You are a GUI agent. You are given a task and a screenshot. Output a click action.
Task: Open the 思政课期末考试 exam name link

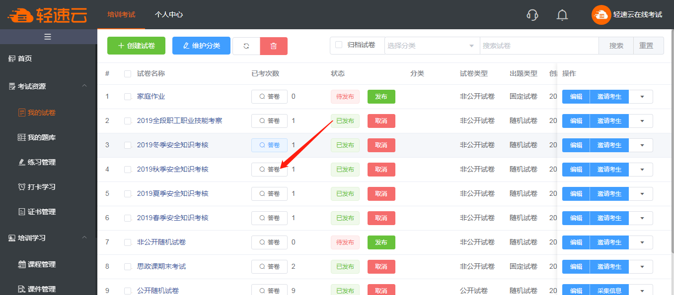pos(161,267)
